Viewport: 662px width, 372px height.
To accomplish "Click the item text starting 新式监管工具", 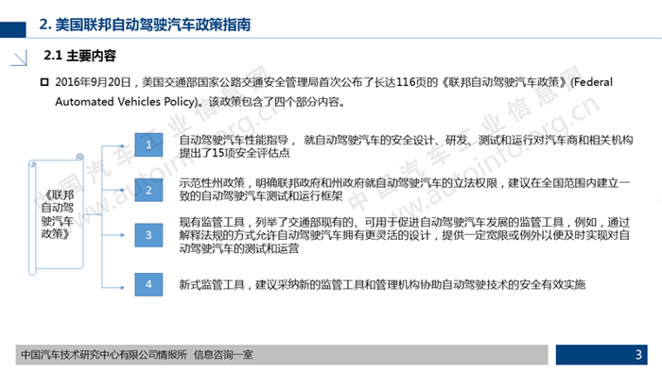I will click(382, 285).
